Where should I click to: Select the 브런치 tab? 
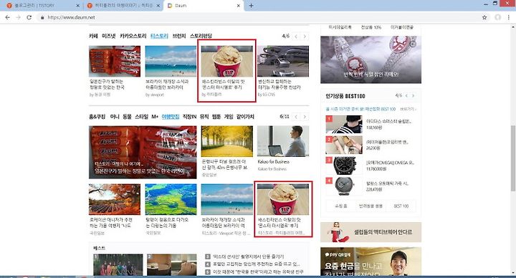coord(179,36)
